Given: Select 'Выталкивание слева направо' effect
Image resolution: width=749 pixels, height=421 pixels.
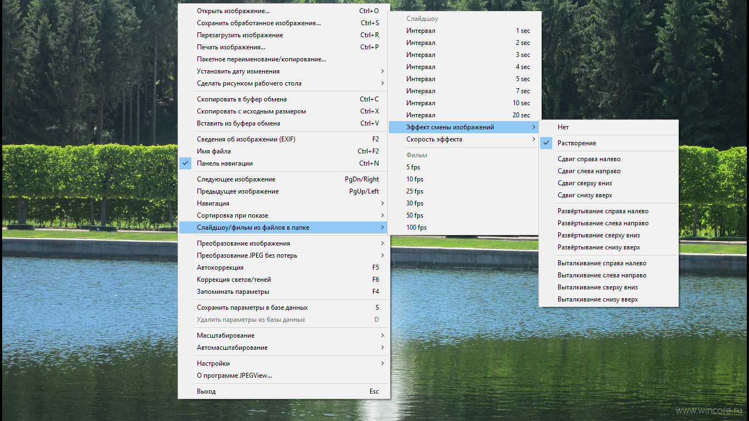Looking at the screenshot, I should coord(609,275).
